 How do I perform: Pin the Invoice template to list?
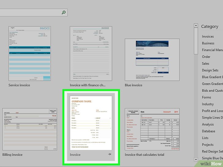pyautogui.click(x=110, y=155)
